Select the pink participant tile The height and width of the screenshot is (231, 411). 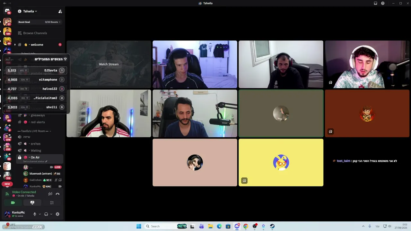tap(195, 163)
